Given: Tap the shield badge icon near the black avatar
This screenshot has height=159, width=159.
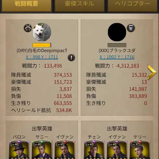Looking at the screenshot, I should (131, 28).
